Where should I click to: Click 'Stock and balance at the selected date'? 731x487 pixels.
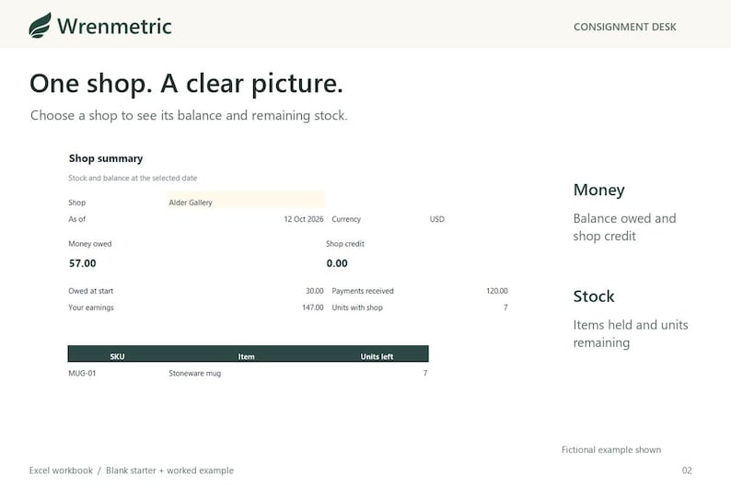pos(133,178)
